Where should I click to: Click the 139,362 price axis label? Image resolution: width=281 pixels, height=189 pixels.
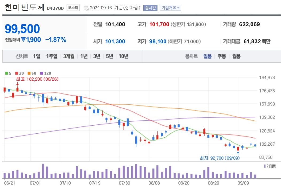click(267, 117)
